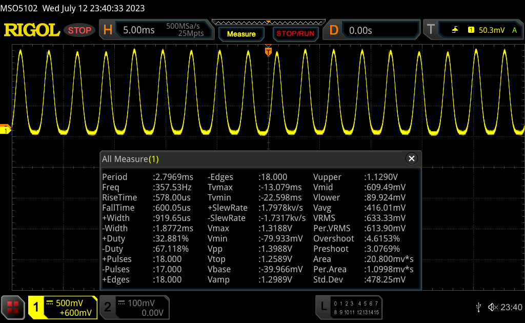Select the Freq 357.53Hz measurement
The image size is (525, 323).
click(x=147, y=187)
